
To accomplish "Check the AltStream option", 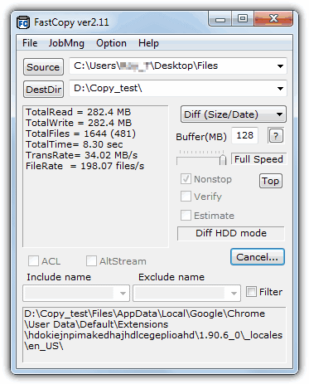I will point(91,260).
